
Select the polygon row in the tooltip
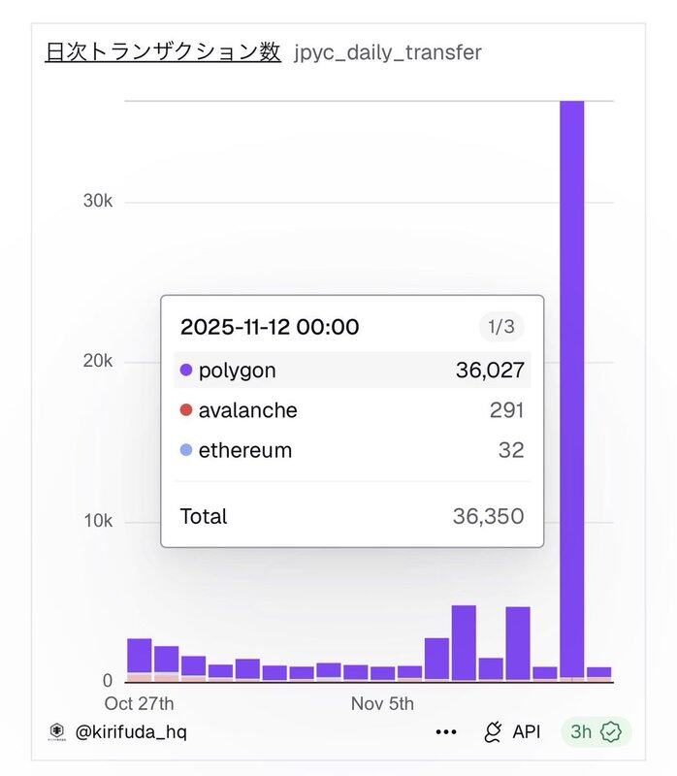tap(352, 371)
